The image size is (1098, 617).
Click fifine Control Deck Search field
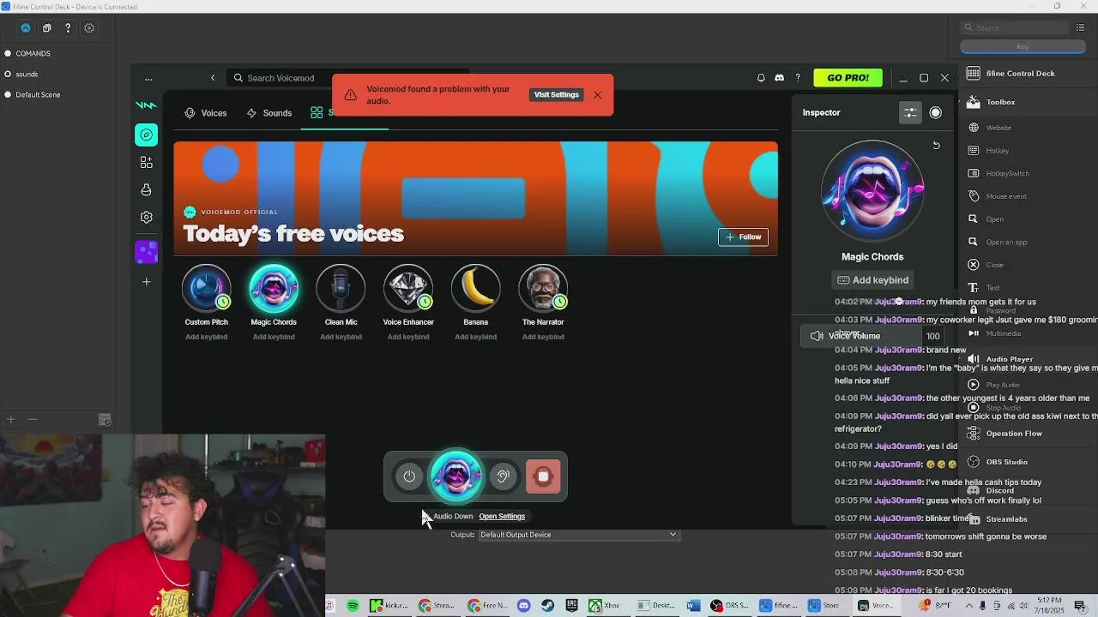click(1015, 27)
